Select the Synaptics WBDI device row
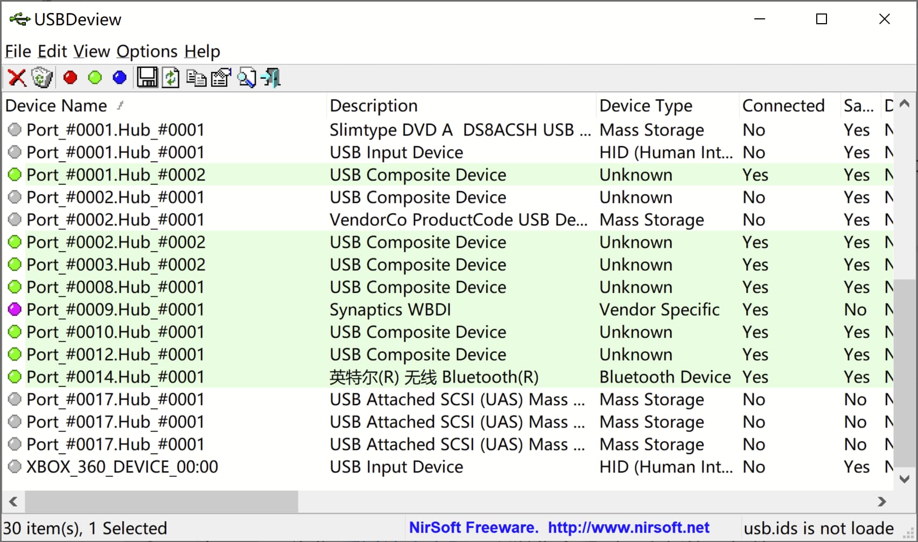 click(390, 310)
